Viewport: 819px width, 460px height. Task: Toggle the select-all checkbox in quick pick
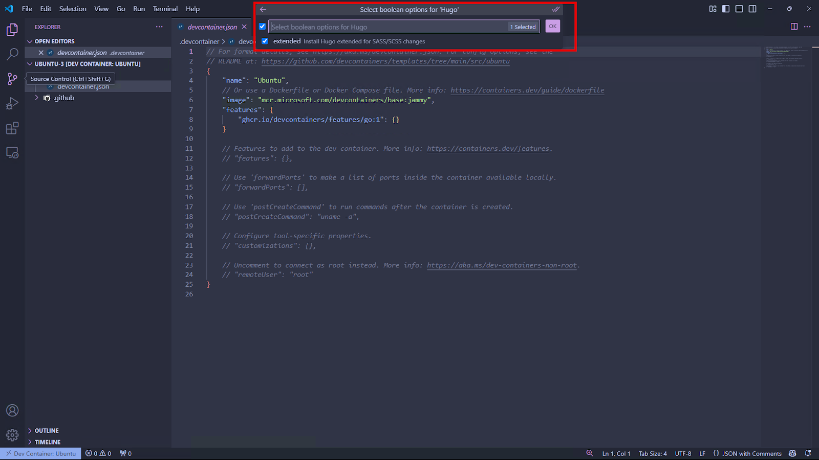pos(262,27)
